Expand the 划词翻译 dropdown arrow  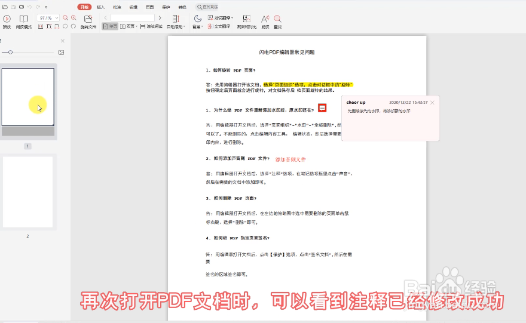232,18
